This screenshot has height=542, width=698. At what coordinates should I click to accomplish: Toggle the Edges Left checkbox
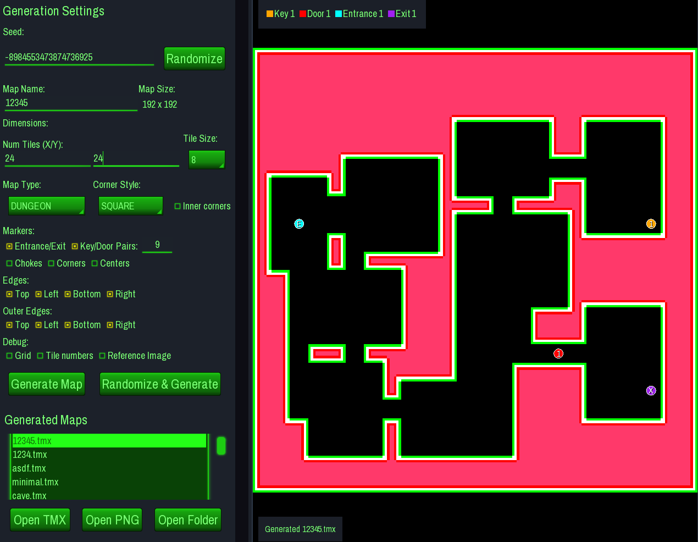38,294
